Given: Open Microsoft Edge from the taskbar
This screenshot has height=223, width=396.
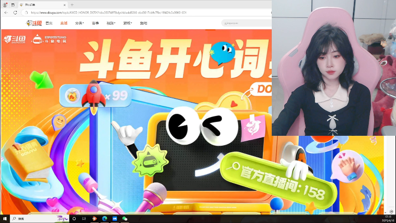Looking at the screenshot, I should 104,219.
